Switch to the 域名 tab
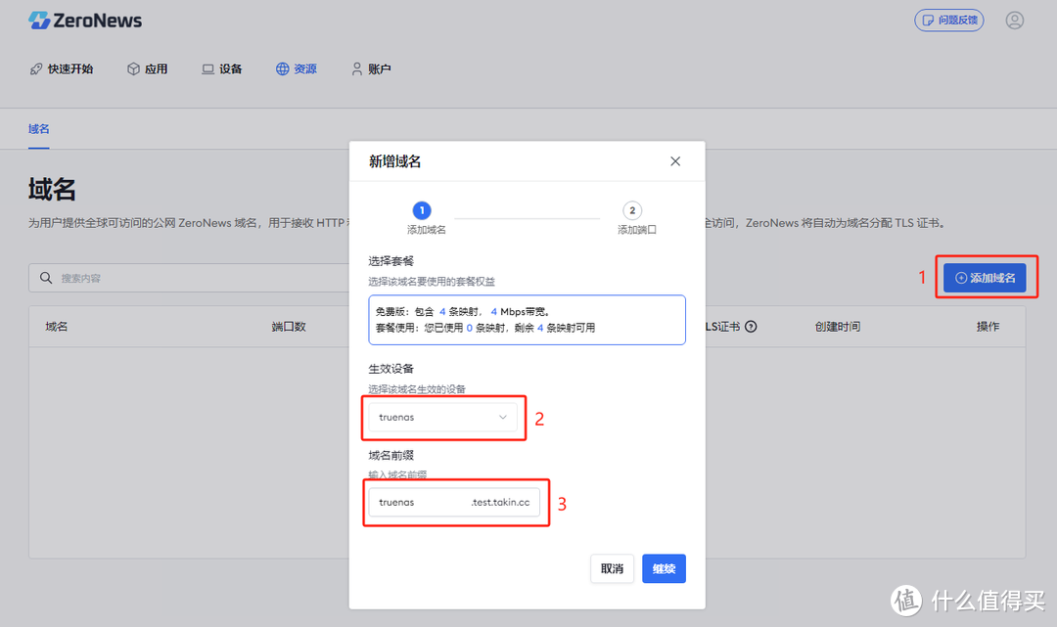 point(38,128)
